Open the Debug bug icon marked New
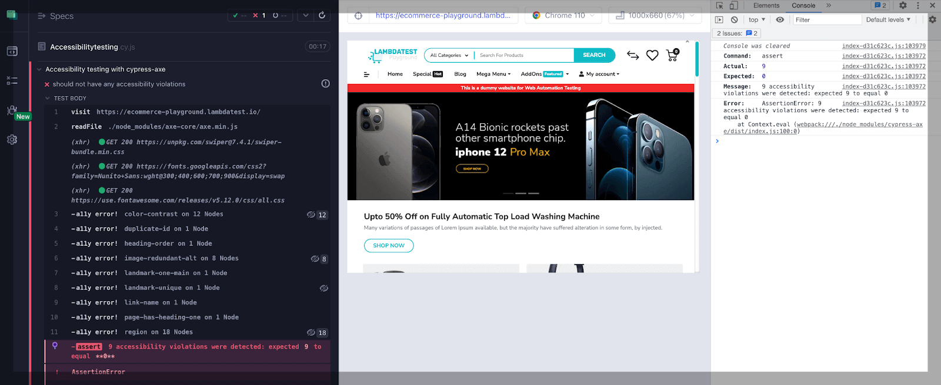The image size is (941, 385). coord(12,110)
